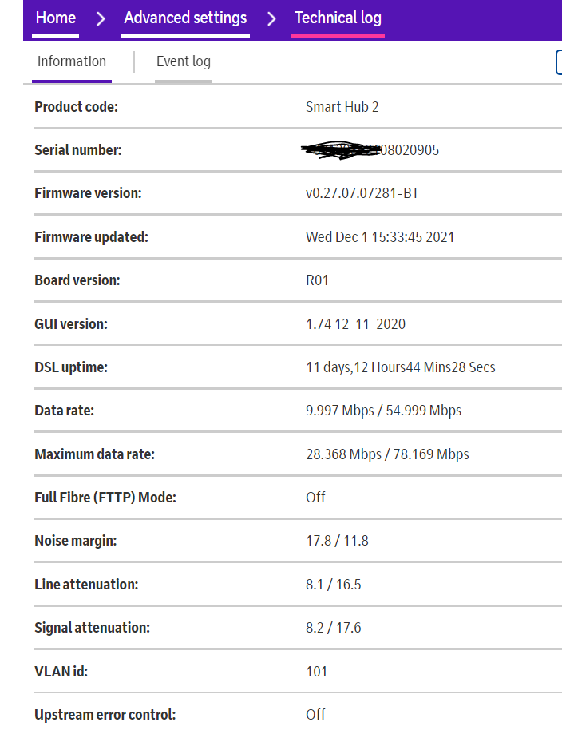Click chevron arrow after Home
562x734 pixels.
tap(101, 18)
